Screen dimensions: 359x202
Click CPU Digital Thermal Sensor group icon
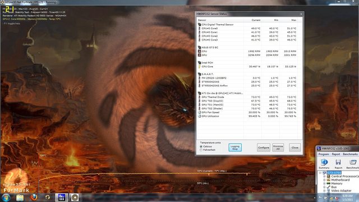click(199, 25)
